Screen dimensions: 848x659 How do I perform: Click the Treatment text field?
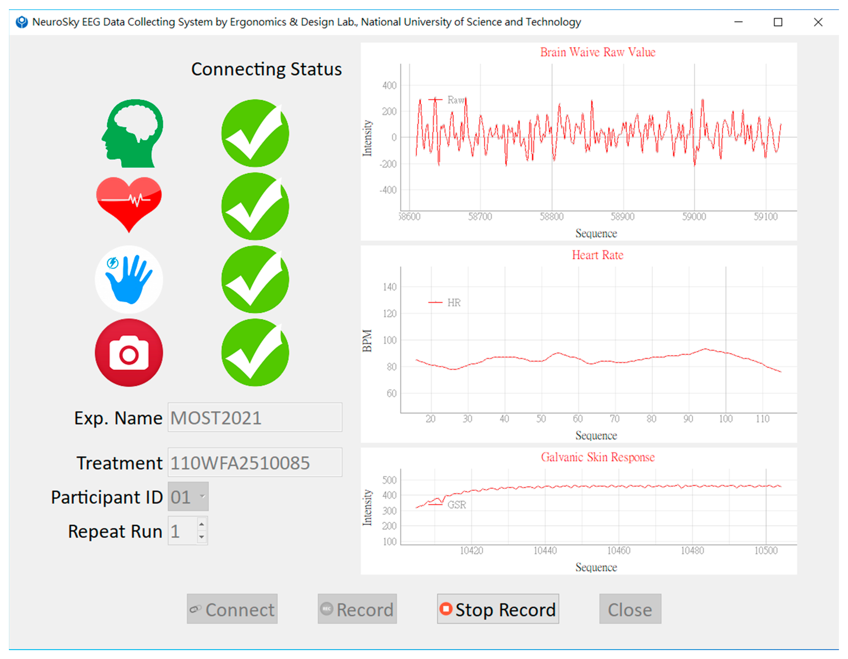(x=255, y=462)
